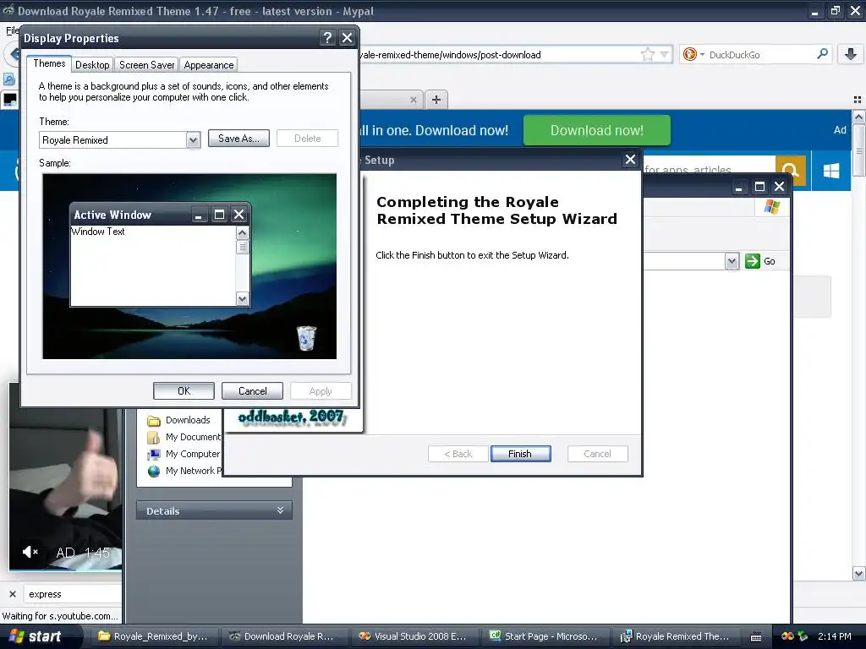The image size is (866, 649).
Task: Bookmark page with the star icon
Action: 648,54
